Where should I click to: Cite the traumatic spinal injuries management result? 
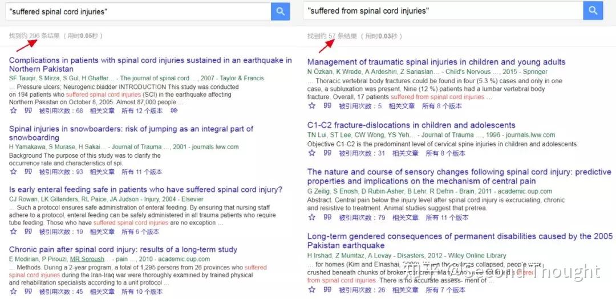point(327,106)
